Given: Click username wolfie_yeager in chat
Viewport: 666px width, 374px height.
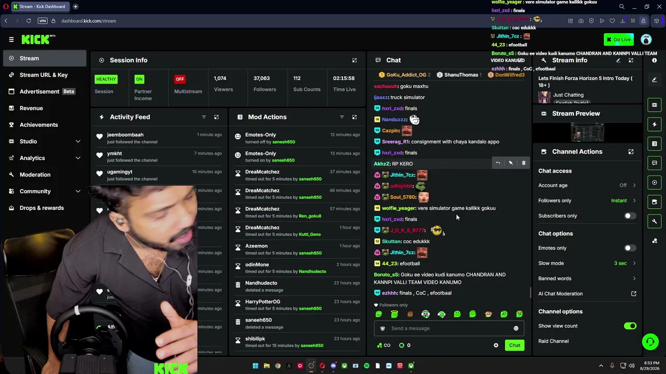Looking at the screenshot, I should 399,208.
